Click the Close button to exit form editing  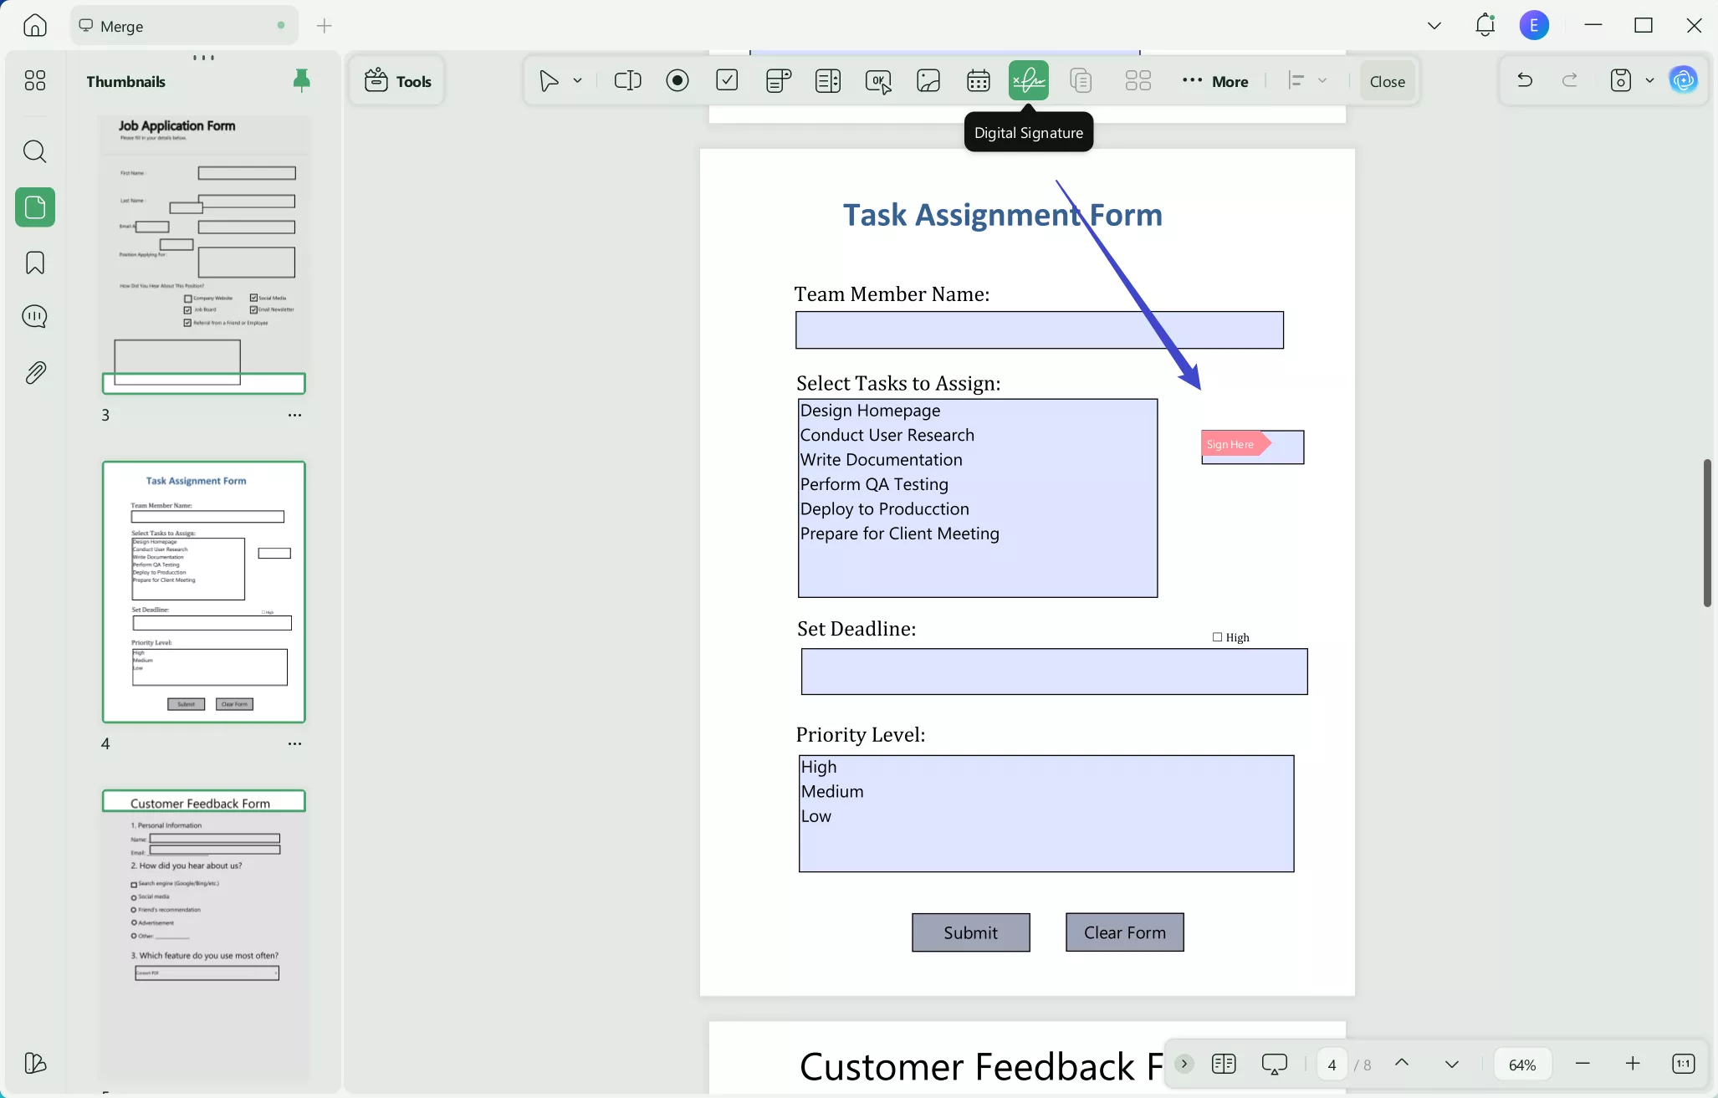click(x=1385, y=80)
